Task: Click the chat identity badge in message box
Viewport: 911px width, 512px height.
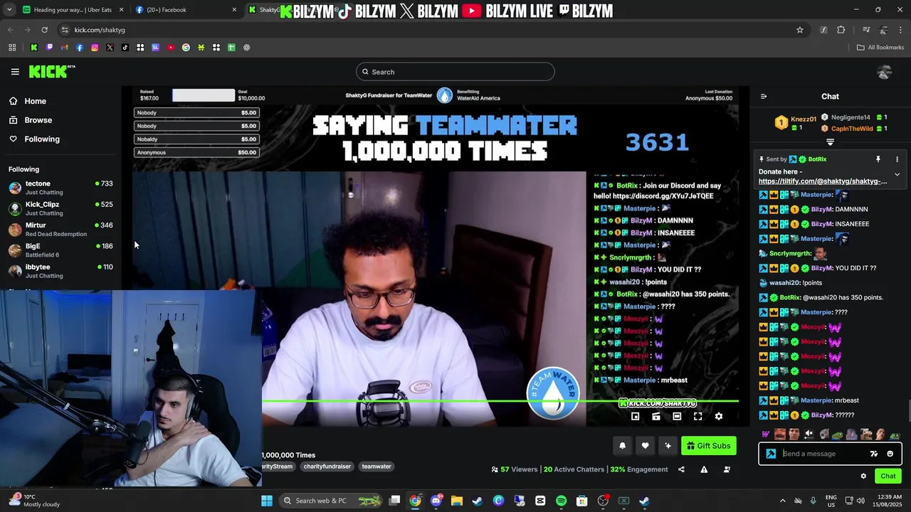Action: [771, 454]
